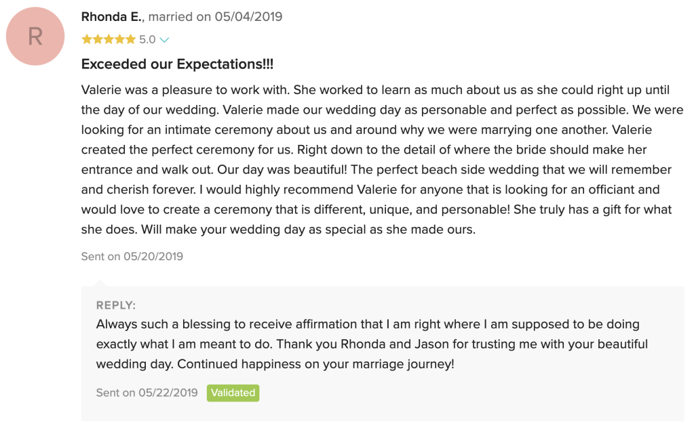Click the fourth gold rating star
694x434 pixels.
pos(119,40)
